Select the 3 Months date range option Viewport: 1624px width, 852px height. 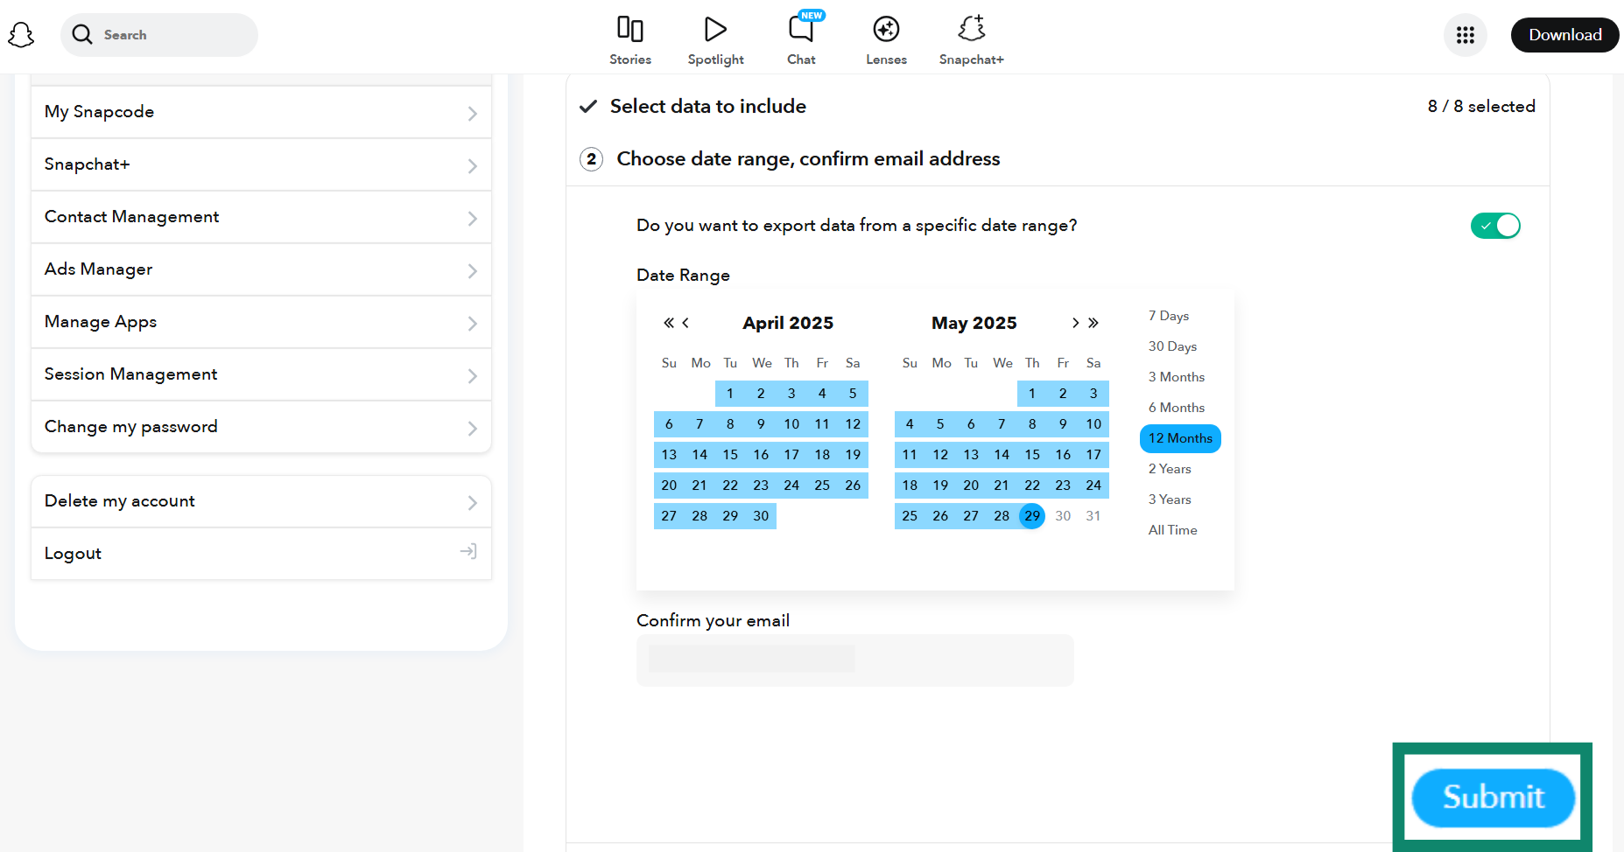(x=1176, y=376)
